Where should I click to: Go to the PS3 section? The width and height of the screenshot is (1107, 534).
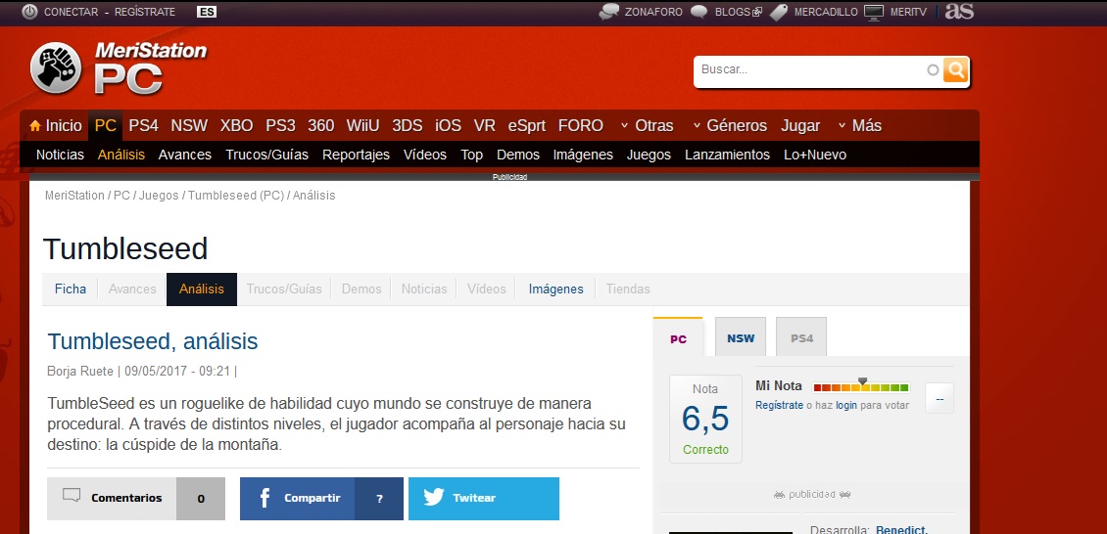click(x=280, y=126)
